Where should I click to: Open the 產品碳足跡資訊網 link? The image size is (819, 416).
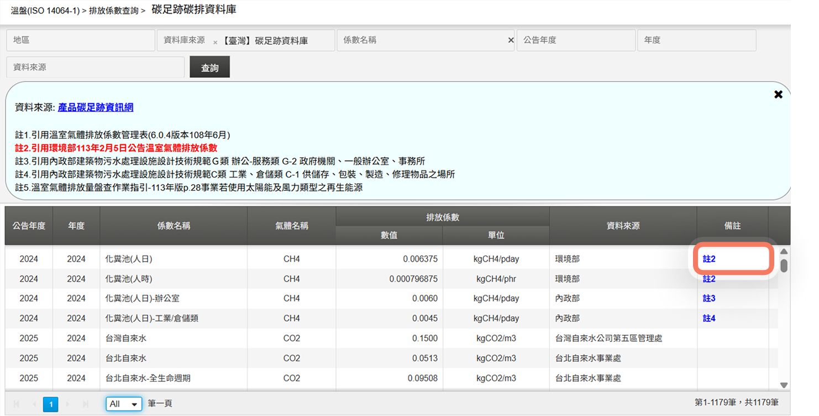tap(96, 107)
